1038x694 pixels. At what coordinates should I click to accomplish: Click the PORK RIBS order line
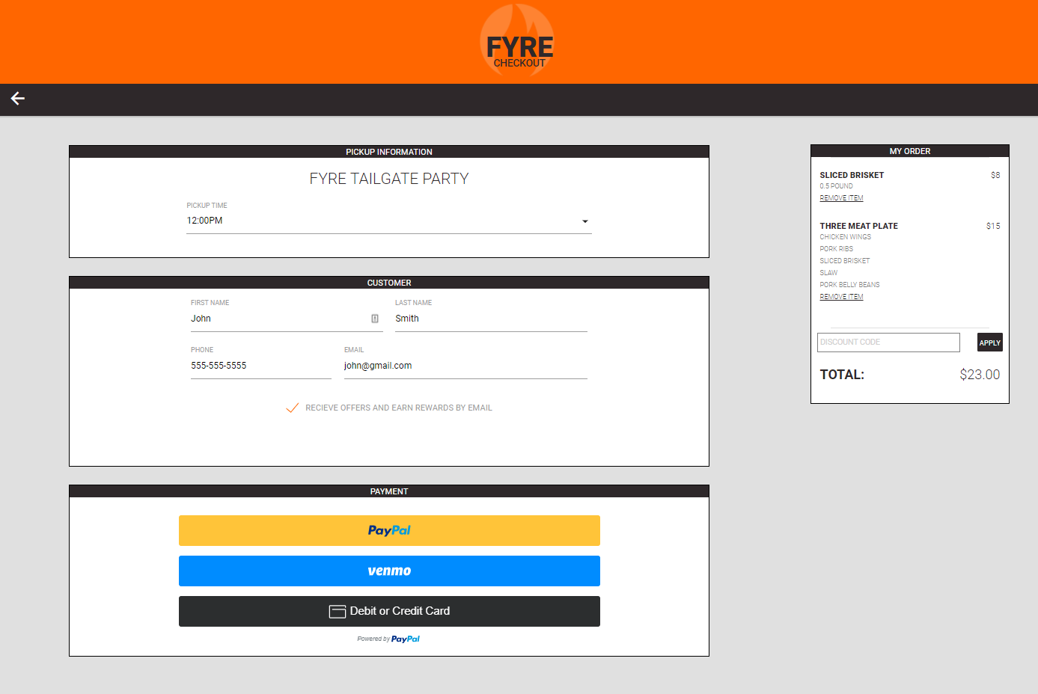click(836, 249)
